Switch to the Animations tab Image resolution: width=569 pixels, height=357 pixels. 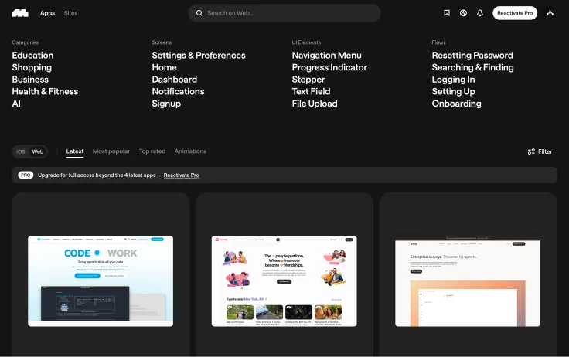[190, 151]
